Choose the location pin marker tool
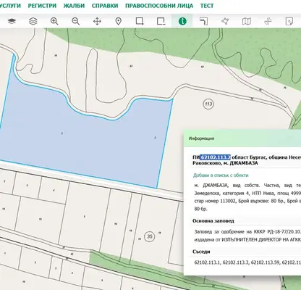This screenshot has width=301, height=290. pyautogui.click(x=118, y=21)
